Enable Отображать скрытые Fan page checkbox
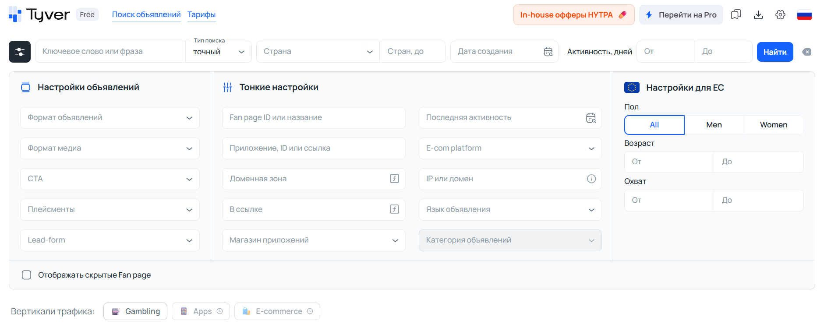This screenshot has width=824, height=324. (27, 275)
